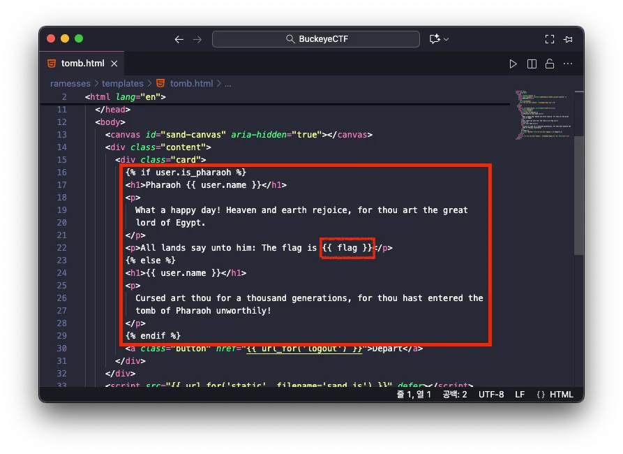The image size is (623, 454).
Task: Close the tomb.html tab
Action: coord(114,64)
